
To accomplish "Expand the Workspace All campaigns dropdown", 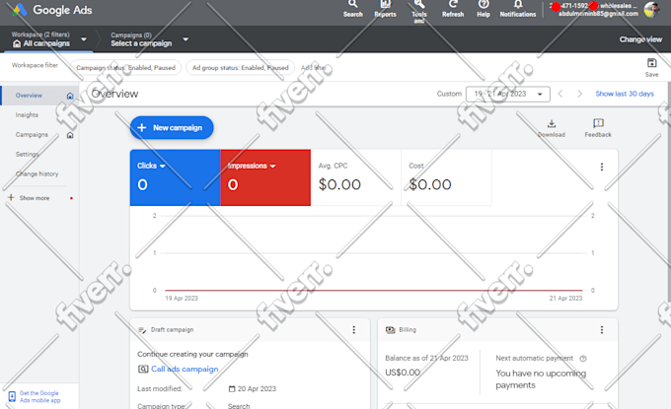I will click(x=84, y=39).
